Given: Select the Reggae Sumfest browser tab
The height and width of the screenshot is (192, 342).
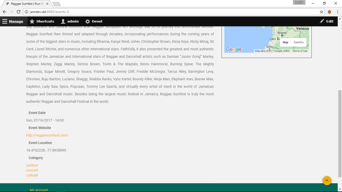Looking at the screenshot, I should coord(27,4).
